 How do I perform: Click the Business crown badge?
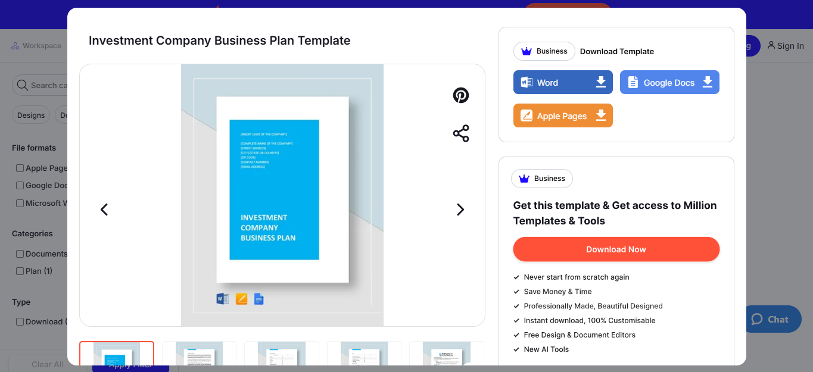(543, 51)
